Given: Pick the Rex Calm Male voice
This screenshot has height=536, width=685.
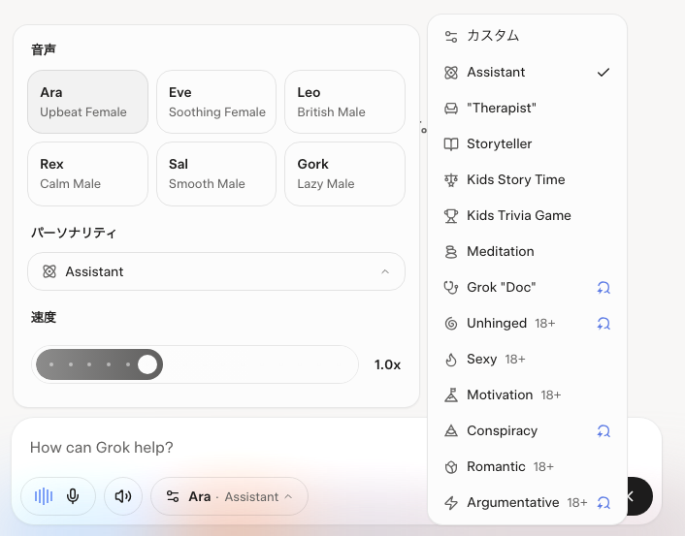Looking at the screenshot, I should [88, 173].
